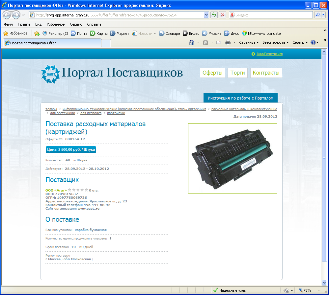Click the Home page icon

point(192,42)
